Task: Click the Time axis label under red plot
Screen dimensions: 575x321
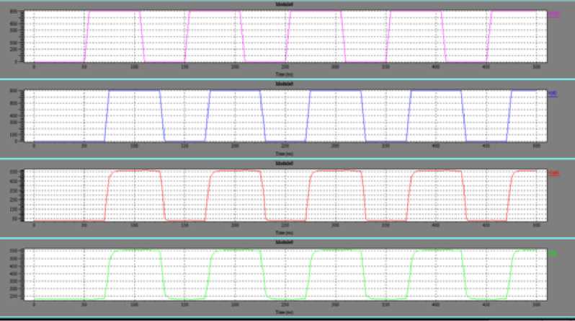Action: point(284,233)
